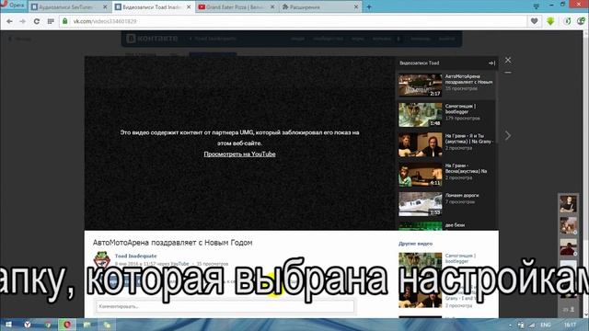The height and width of the screenshot is (331, 589).
Task: Click the green padlock security icon
Action: click(x=65, y=21)
